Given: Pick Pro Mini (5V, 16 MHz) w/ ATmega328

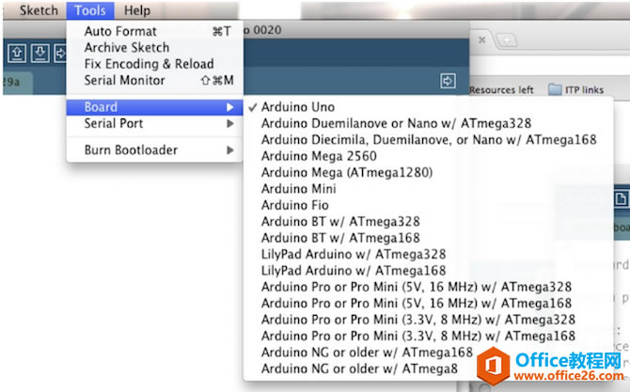Looking at the screenshot, I should 428,287.
